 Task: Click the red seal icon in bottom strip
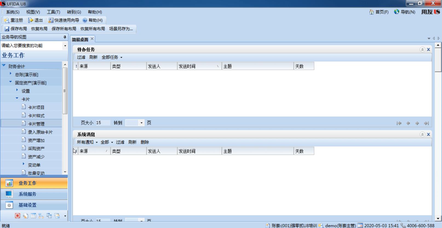(x=18, y=216)
